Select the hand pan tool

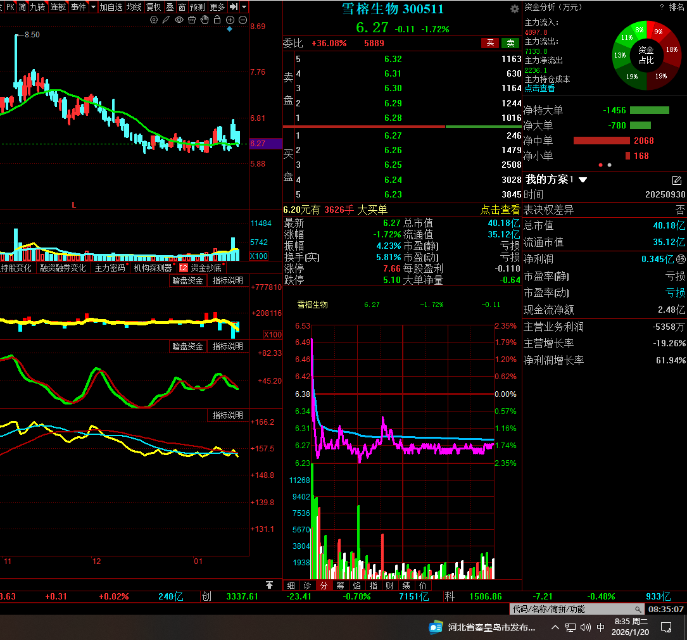(204, 20)
